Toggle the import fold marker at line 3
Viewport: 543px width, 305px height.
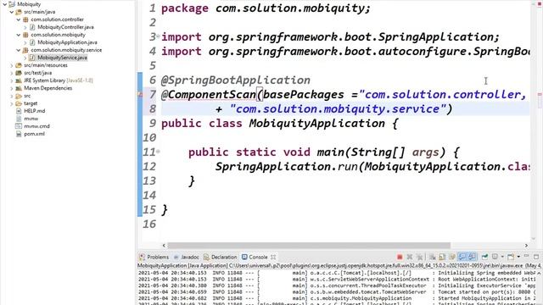[159, 36]
